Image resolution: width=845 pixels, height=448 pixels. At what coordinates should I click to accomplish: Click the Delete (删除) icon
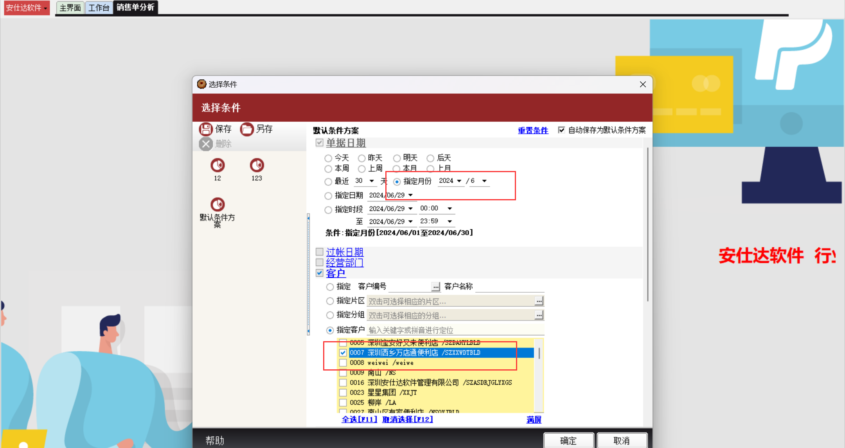(206, 144)
